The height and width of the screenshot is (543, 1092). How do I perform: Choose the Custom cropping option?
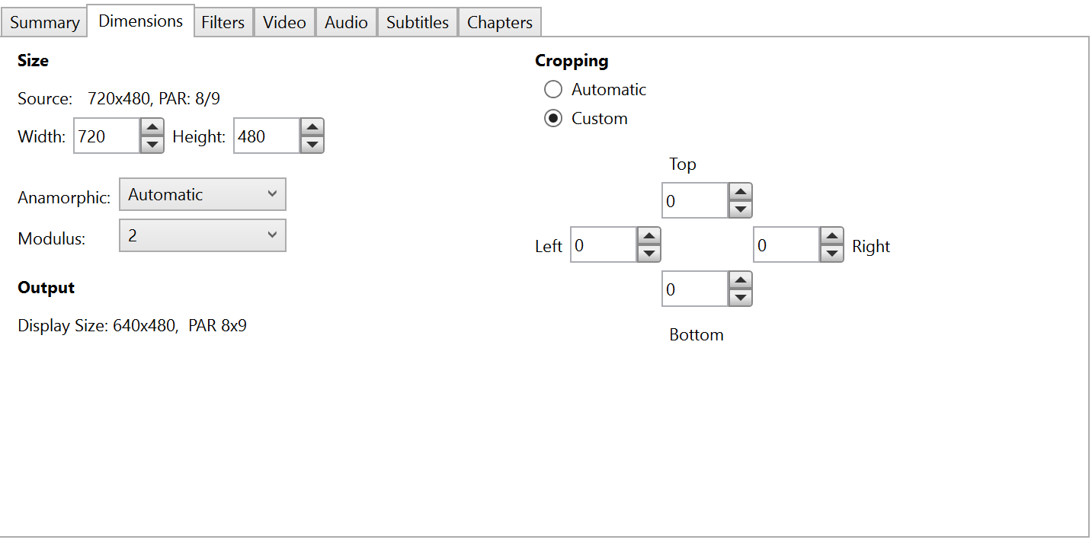[553, 119]
